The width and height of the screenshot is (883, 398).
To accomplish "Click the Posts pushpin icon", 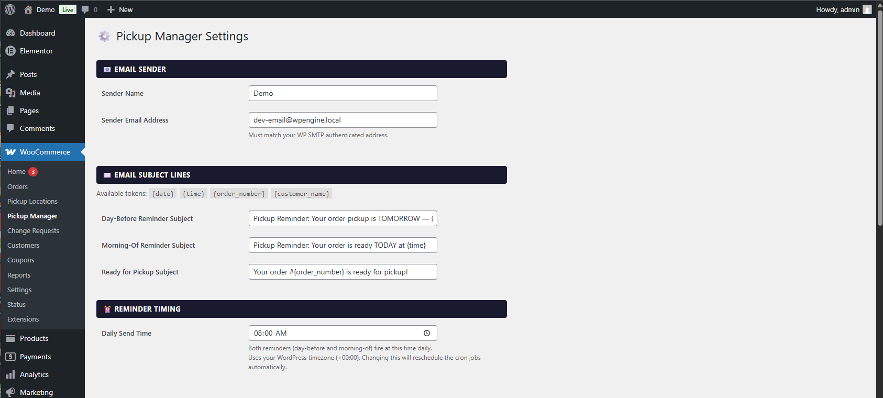I will click(x=10, y=74).
